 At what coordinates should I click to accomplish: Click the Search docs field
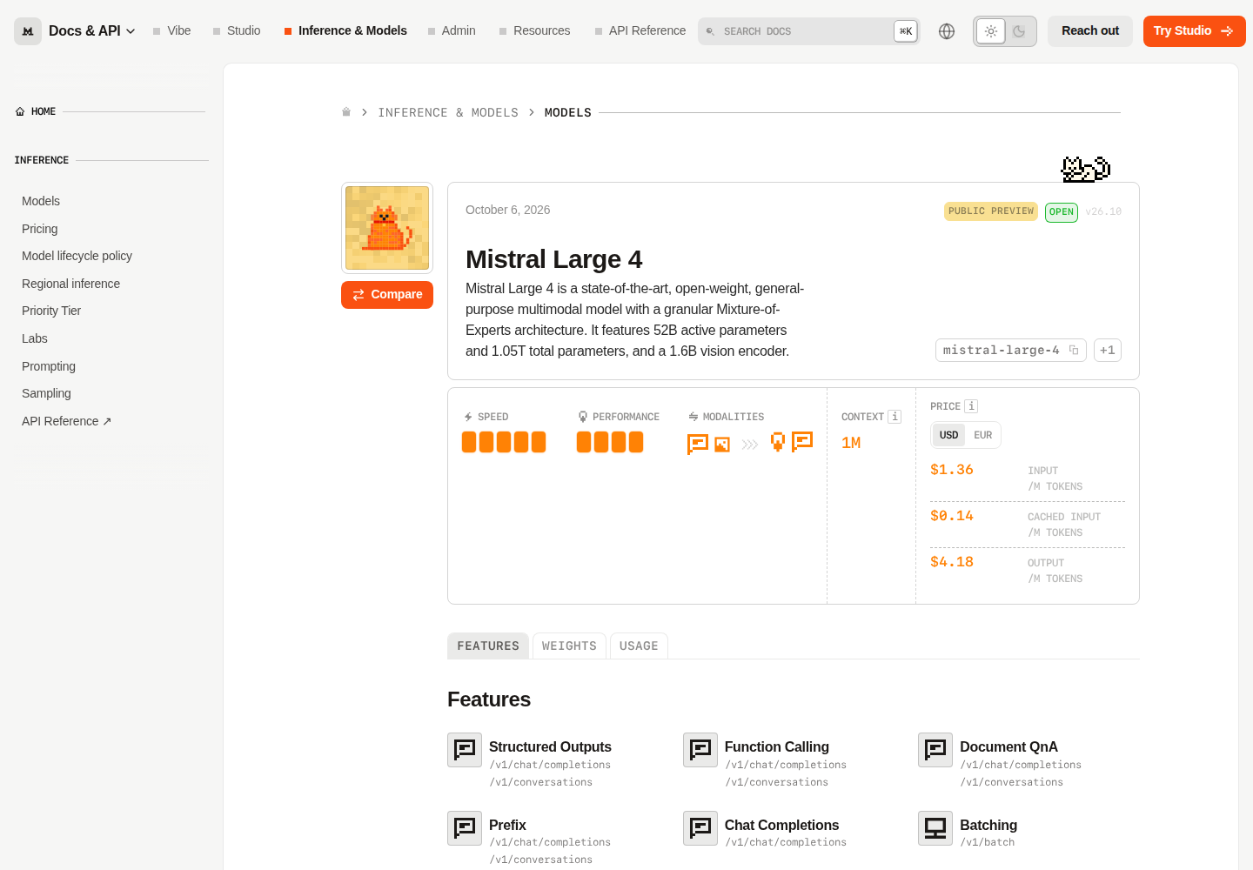click(x=808, y=31)
